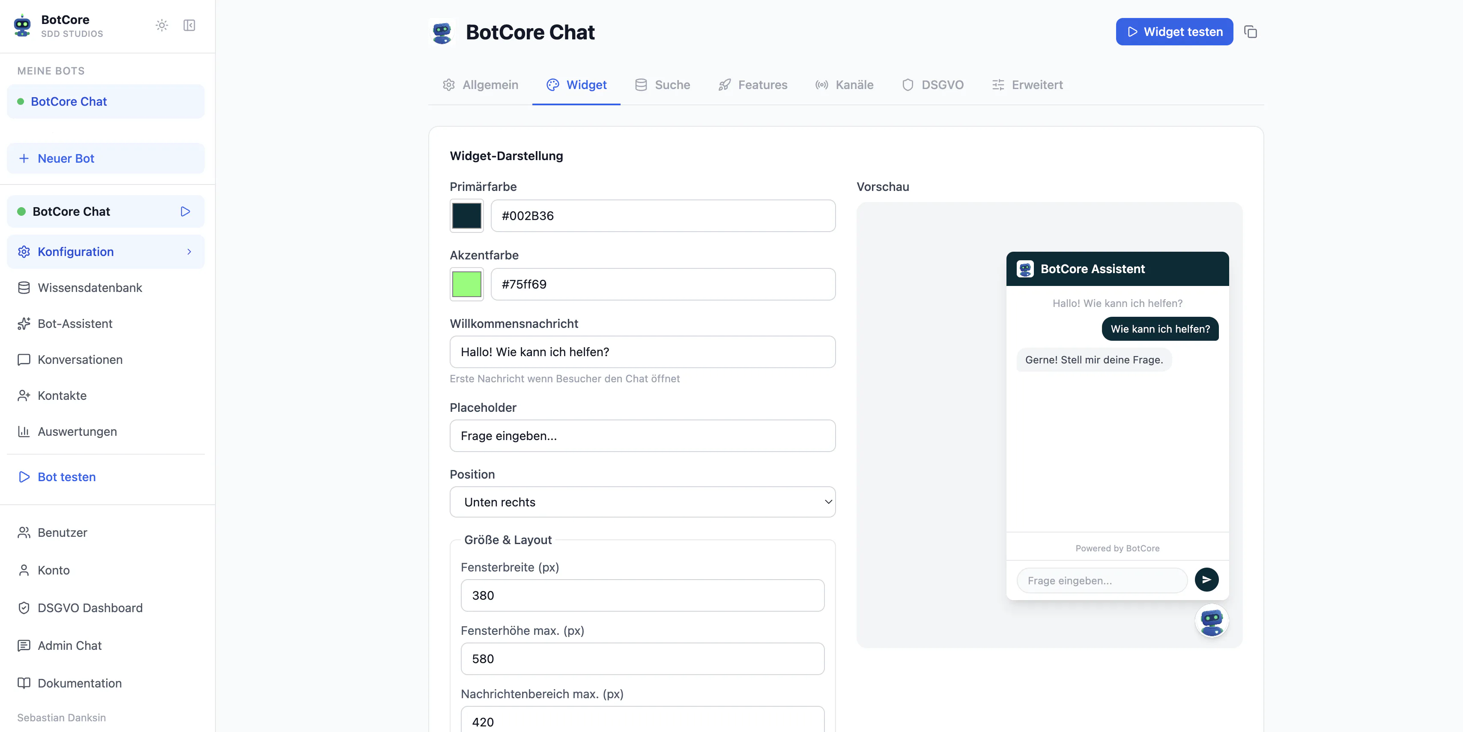This screenshot has height=732, width=1463.
Task: Click the Neuer Bot button
Action: 106,159
